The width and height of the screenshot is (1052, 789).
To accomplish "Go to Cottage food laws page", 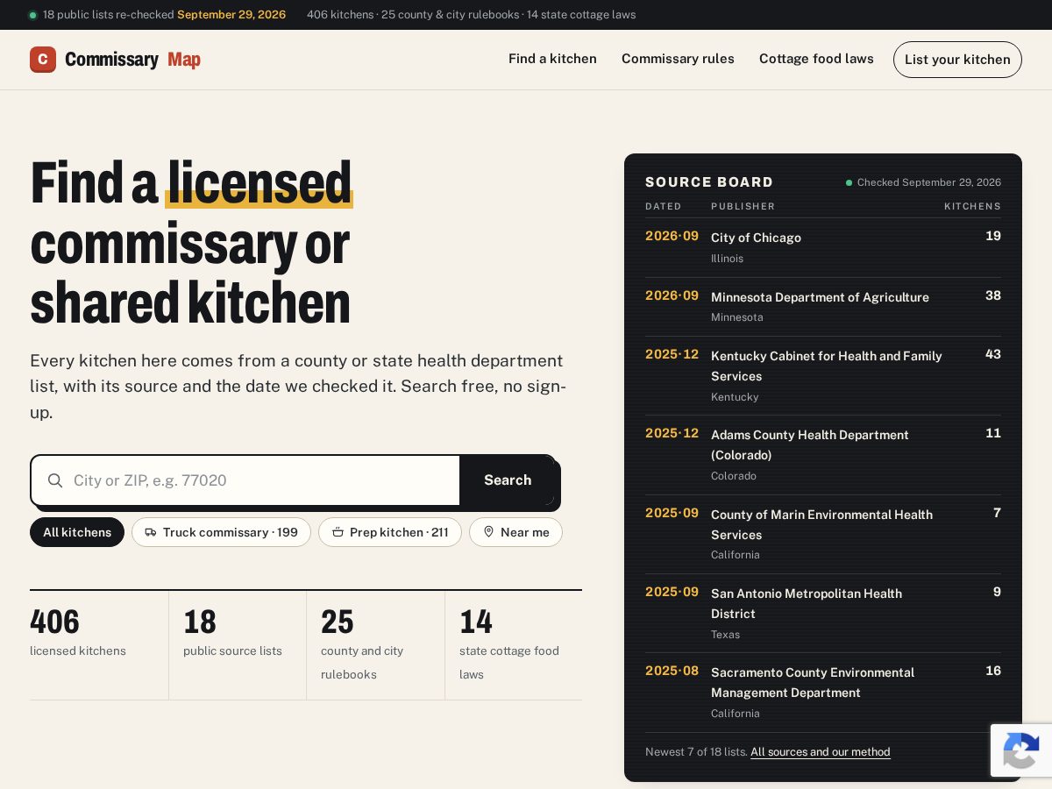I will (816, 59).
